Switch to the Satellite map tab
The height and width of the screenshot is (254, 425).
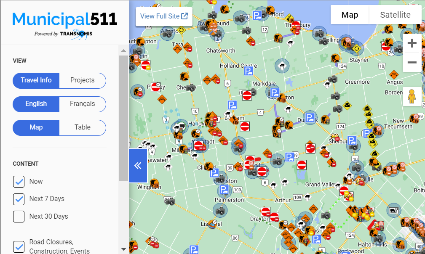[x=395, y=14]
